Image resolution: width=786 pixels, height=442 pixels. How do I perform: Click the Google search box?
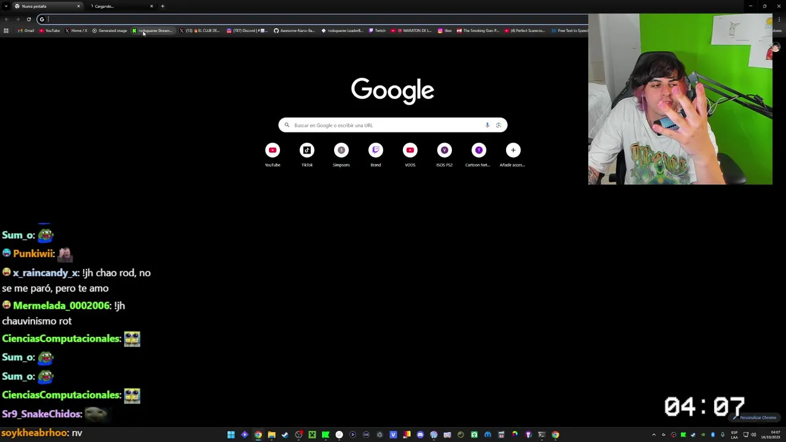coord(393,125)
